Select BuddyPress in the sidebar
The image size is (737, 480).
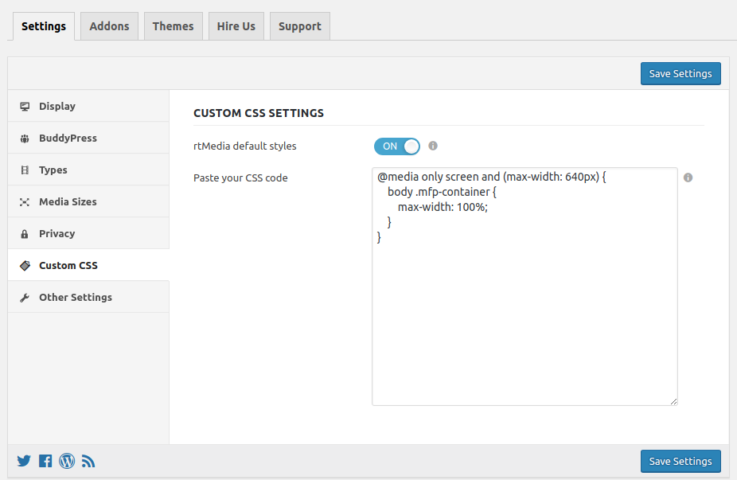[68, 138]
